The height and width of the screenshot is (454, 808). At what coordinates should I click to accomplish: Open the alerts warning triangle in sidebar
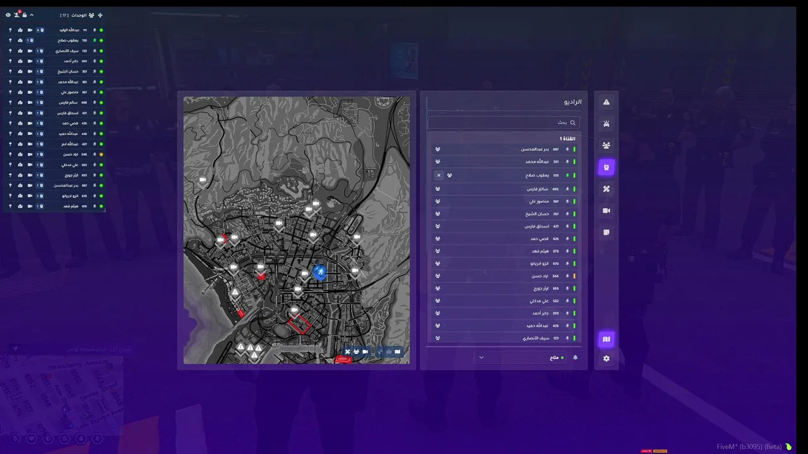607,102
